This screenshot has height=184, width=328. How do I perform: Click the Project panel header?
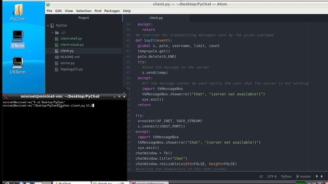pos(84,18)
